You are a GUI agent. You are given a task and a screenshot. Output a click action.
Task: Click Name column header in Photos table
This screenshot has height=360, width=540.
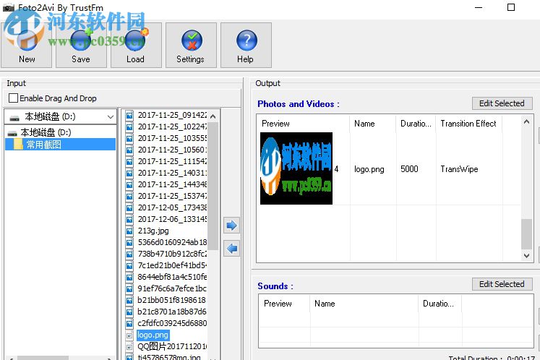(x=373, y=124)
